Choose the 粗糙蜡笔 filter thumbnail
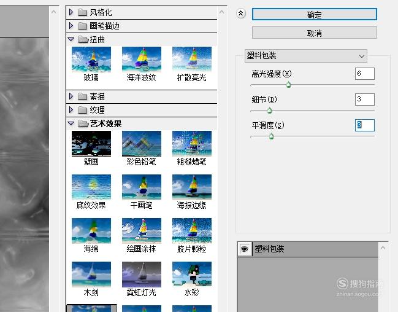The height and width of the screenshot is (312, 398). coord(191,144)
